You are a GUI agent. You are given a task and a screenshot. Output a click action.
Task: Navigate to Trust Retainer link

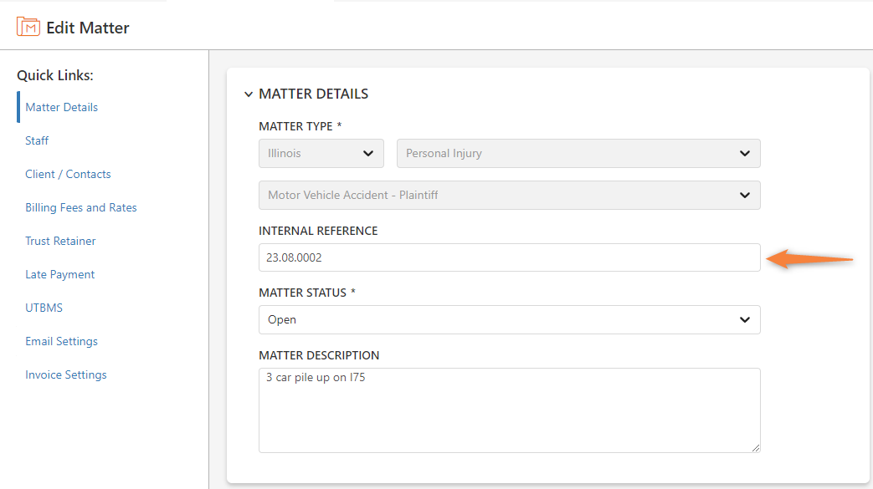coord(60,241)
